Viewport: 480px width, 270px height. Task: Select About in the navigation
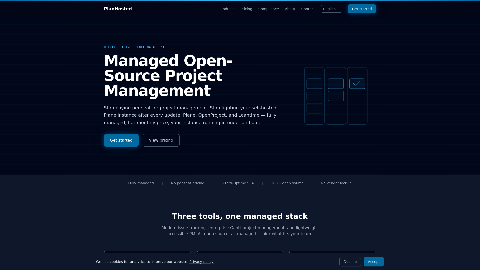(290, 9)
